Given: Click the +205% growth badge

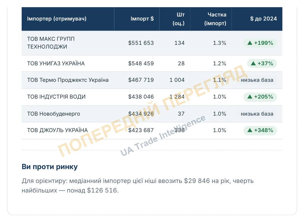Looking at the screenshot, I should 260,97.
